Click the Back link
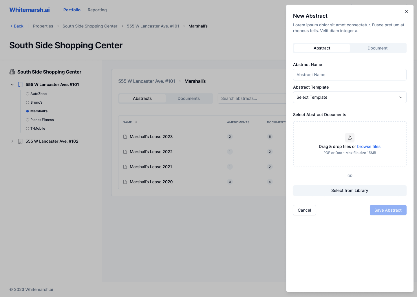Viewport: 417px width, 297px height. point(17,26)
